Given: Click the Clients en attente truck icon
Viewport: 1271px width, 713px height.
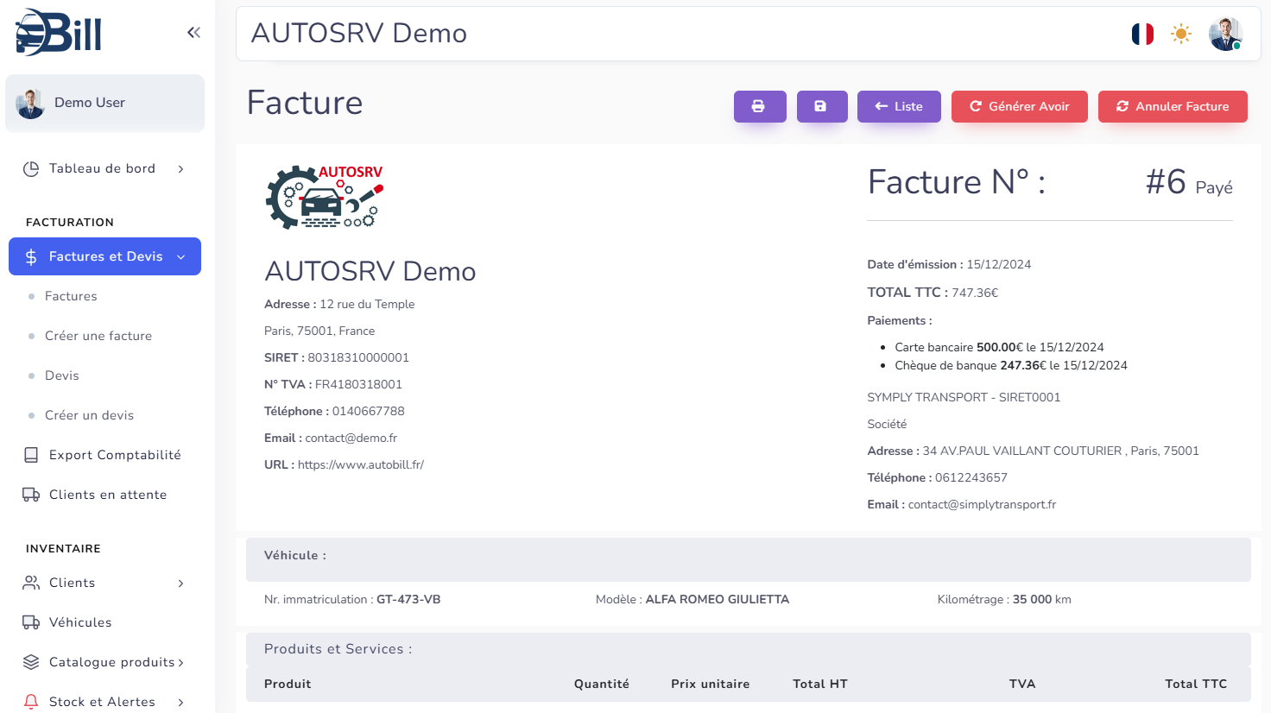Looking at the screenshot, I should tap(31, 495).
